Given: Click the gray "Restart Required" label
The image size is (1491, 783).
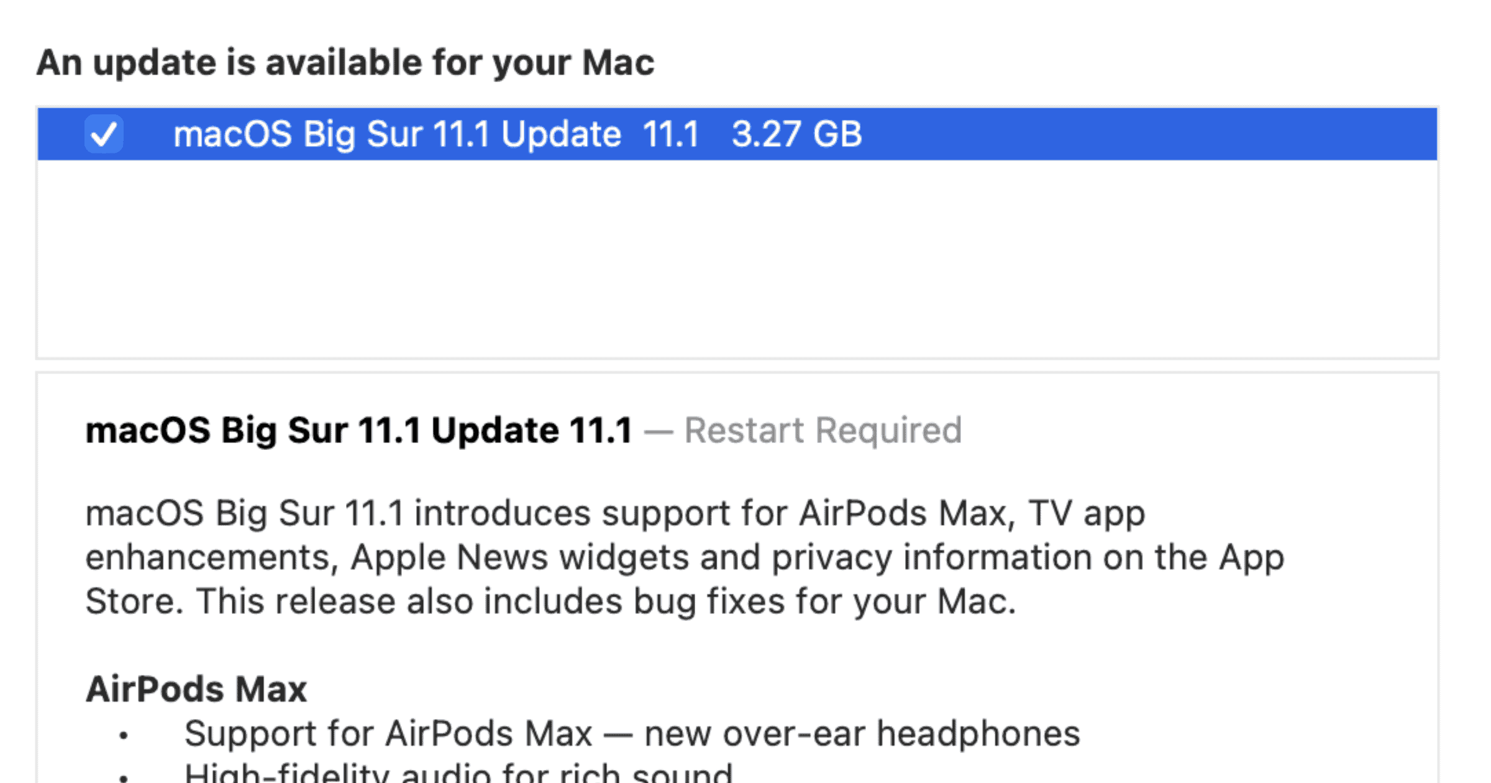Looking at the screenshot, I should tap(823, 430).
